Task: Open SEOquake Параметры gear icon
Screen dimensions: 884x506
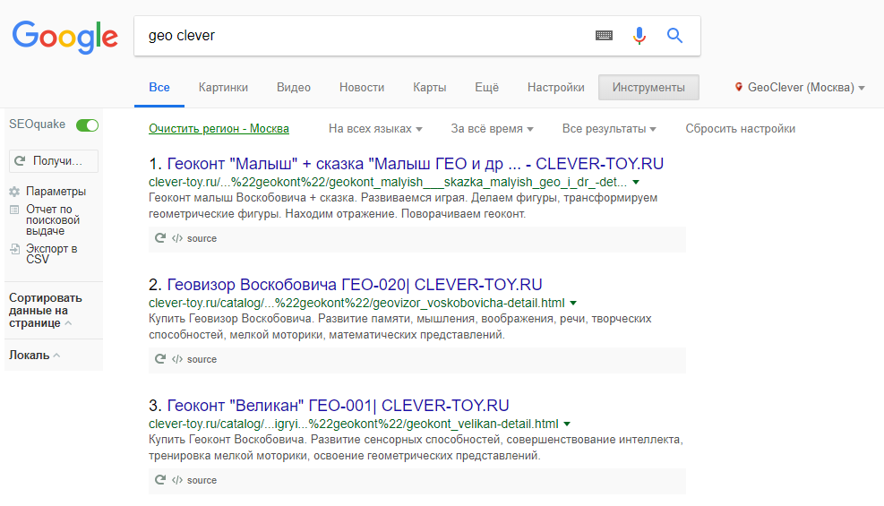Action: [x=14, y=192]
